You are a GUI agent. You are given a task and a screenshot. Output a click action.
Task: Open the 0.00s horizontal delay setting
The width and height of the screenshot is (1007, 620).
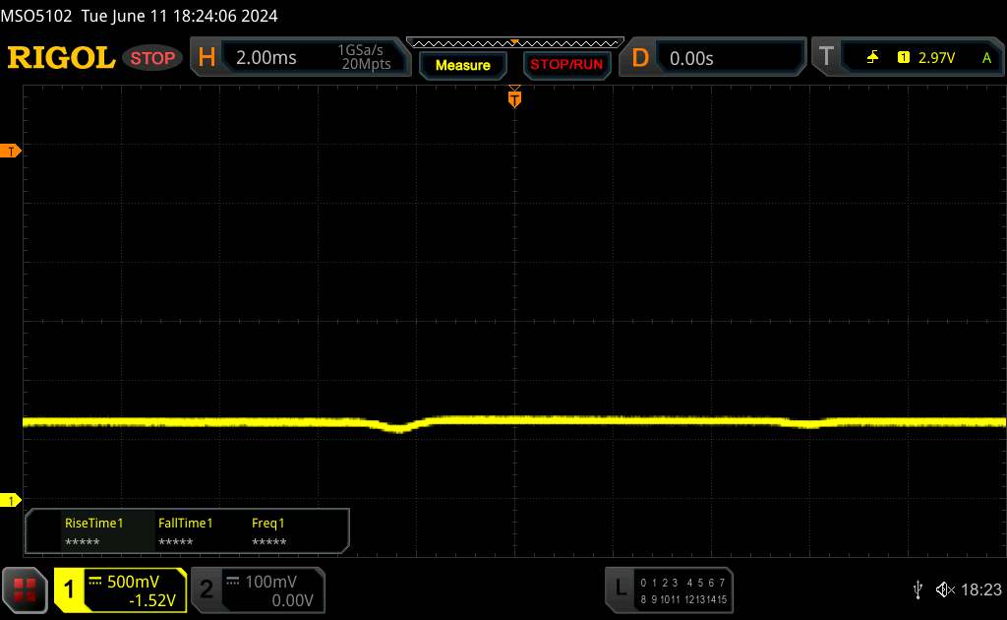point(691,58)
